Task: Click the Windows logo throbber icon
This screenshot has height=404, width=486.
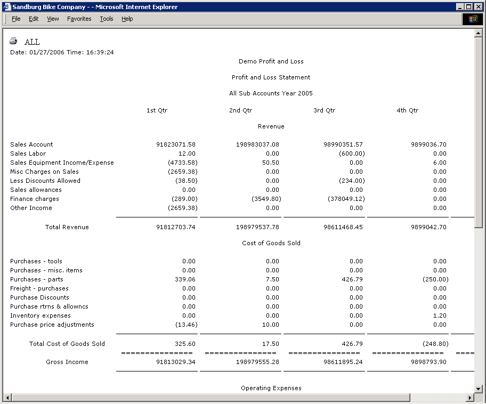Action: coord(472,19)
